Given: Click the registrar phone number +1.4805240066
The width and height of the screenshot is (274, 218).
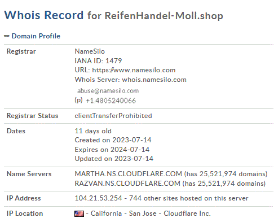Looking at the screenshot, I should pyautogui.click(x=111, y=101).
